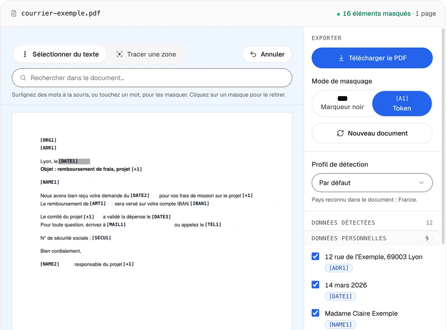446x330 pixels.
Task: Click the download arrow icon on Télécharger le PDF
Action: point(341,58)
